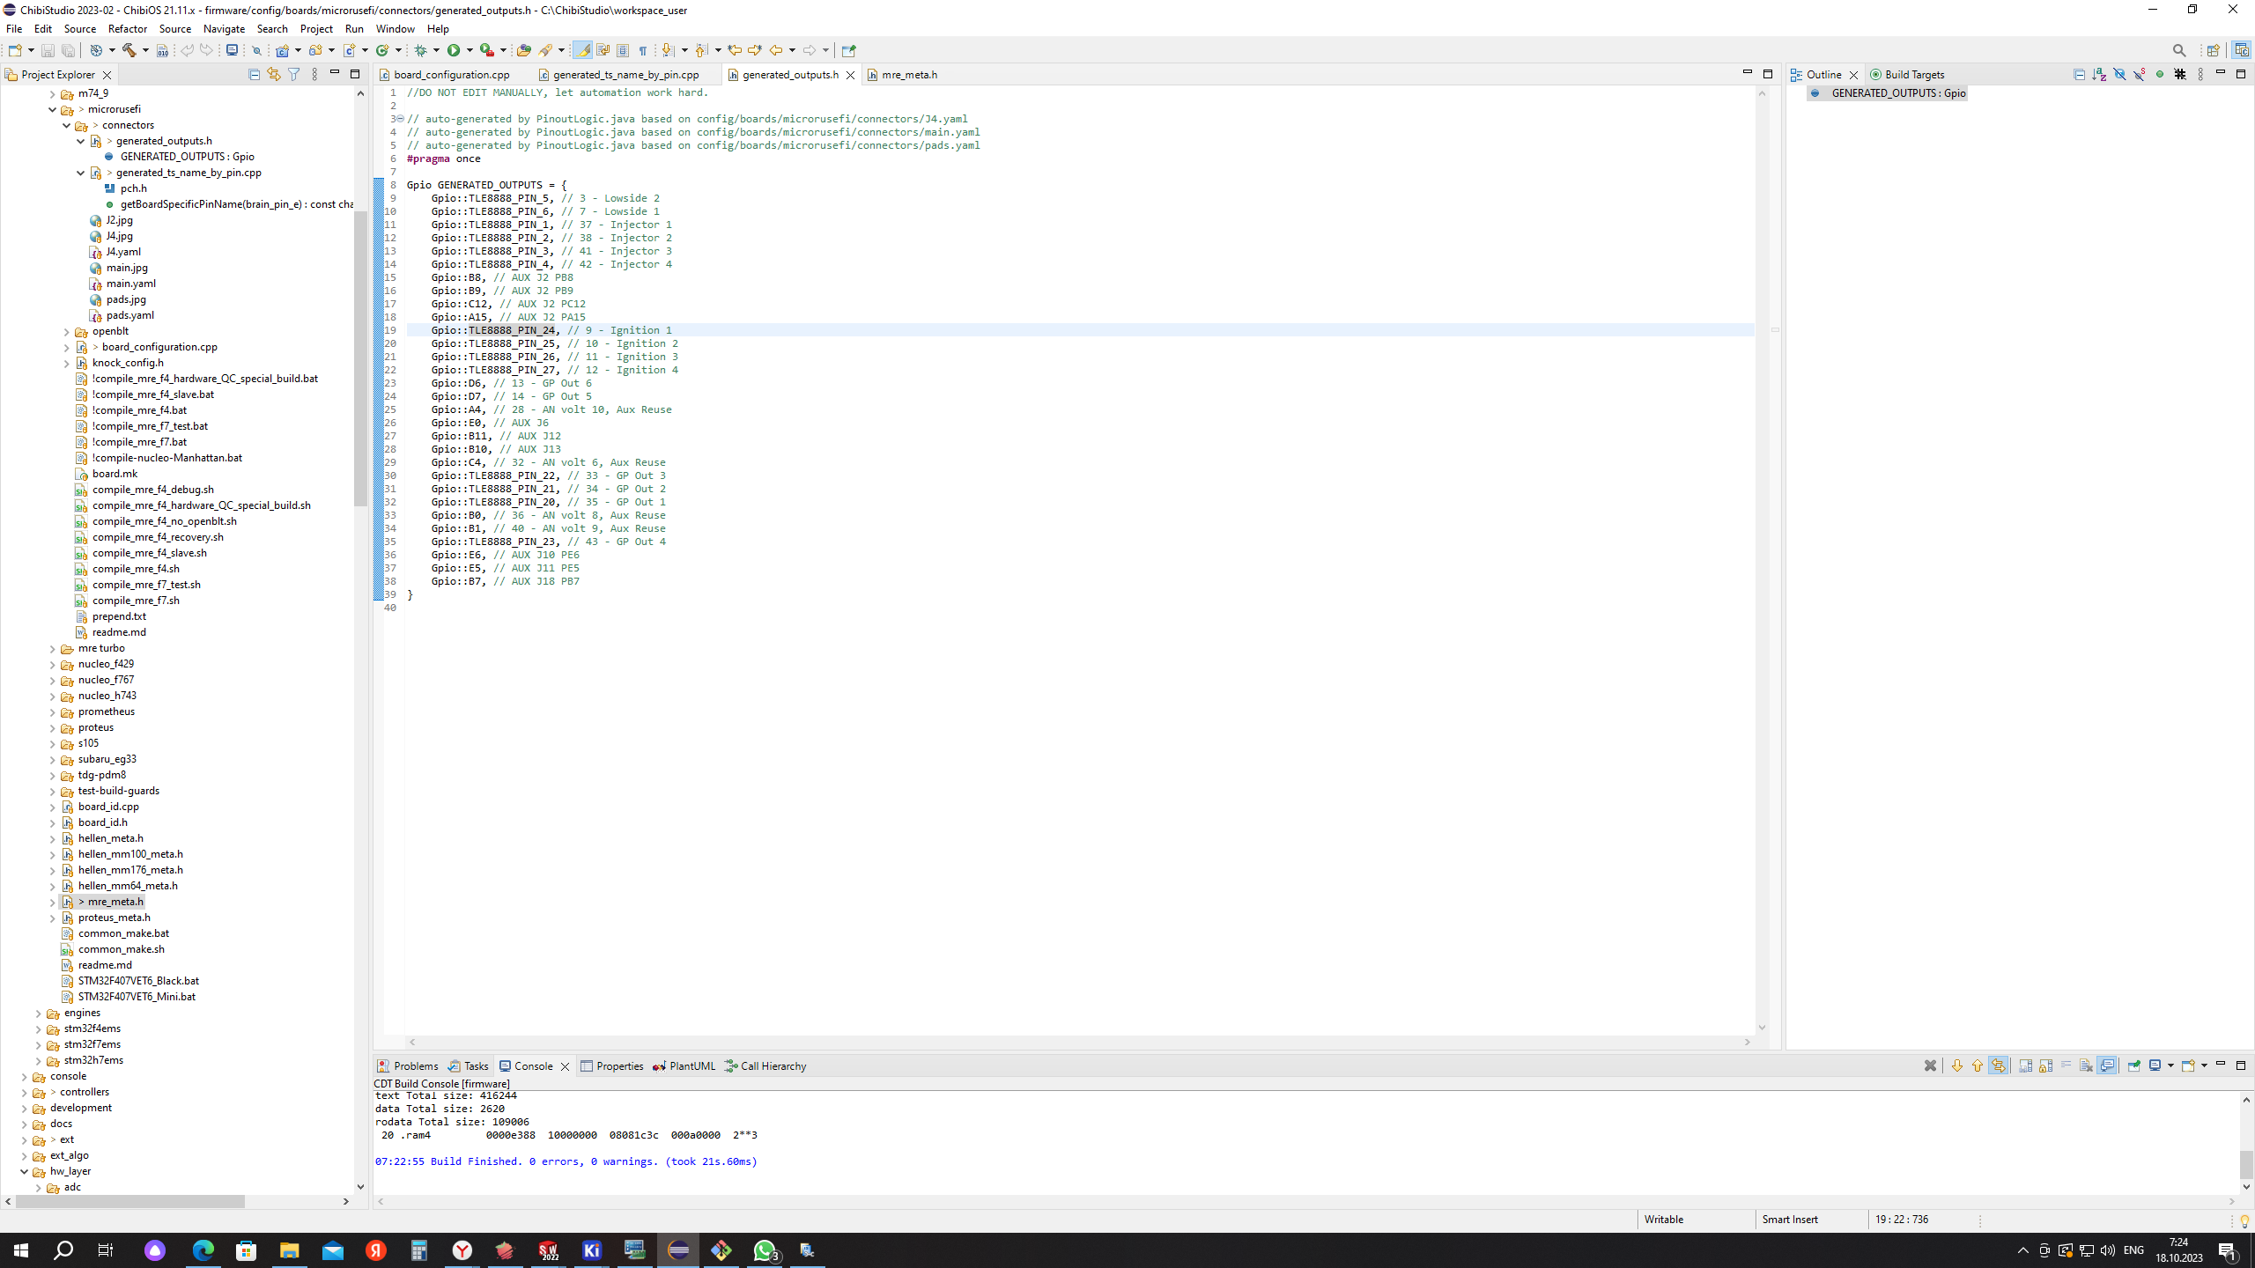Open WhatsApp from taskbar

(x=765, y=1250)
